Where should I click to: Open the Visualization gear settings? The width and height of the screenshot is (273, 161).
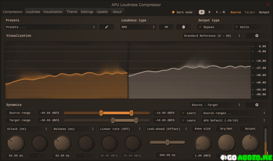coord(257,36)
